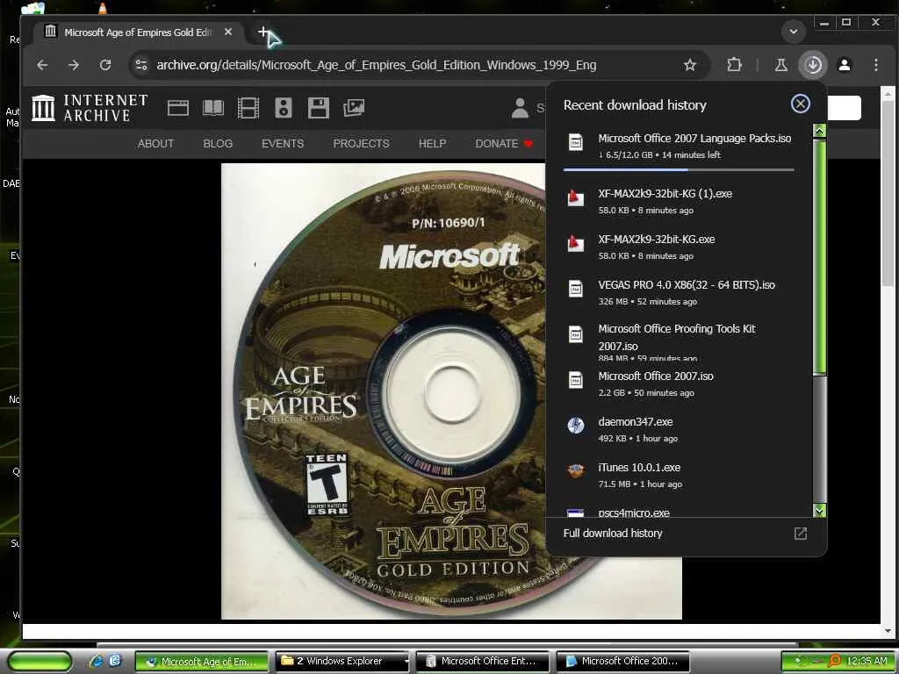Open Chrome Labs flask icon
899x674 pixels.
780,65
